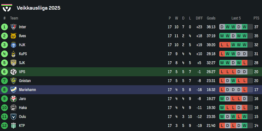Select position badge number 1

[4, 27]
